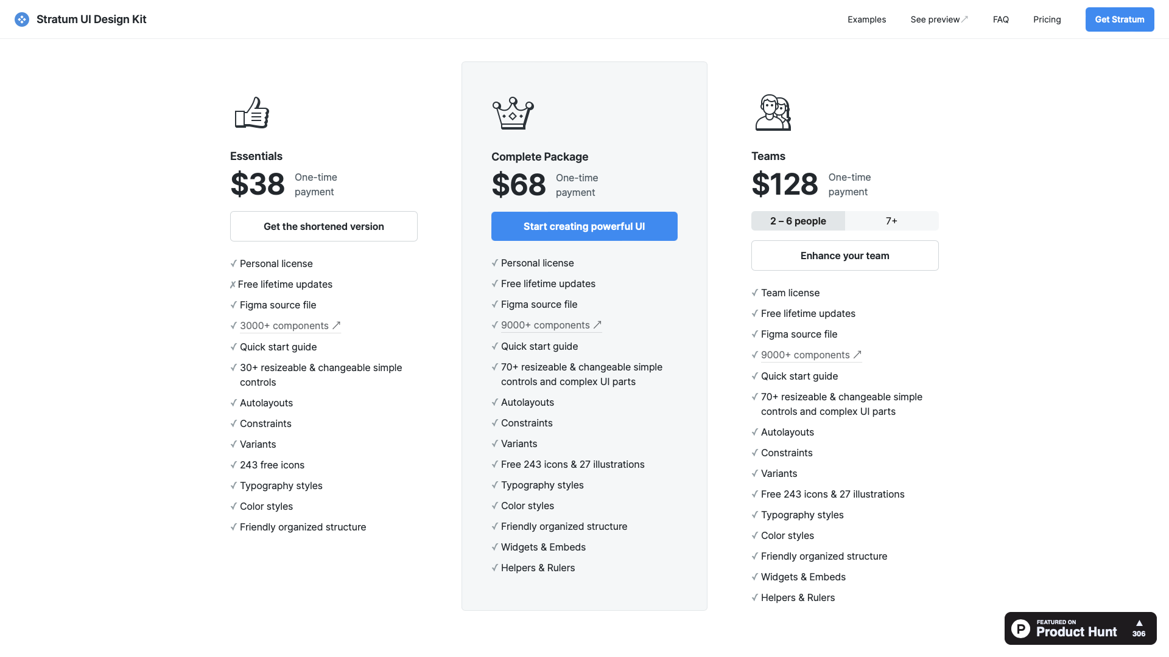Click Enhance your team button
The width and height of the screenshot is (1169, 657).
845,255
